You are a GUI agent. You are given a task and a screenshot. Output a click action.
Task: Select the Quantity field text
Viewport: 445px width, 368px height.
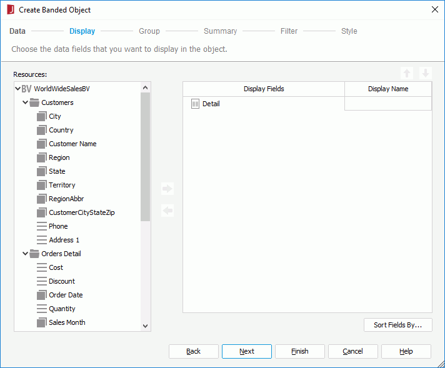coord(62,309)
